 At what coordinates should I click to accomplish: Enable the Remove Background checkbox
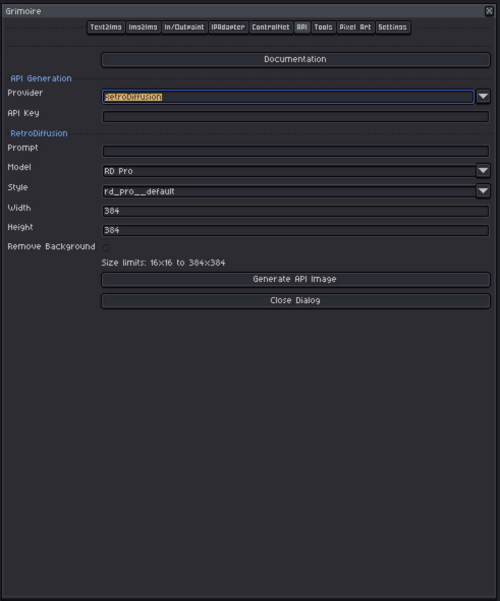[x=106, y=248]
